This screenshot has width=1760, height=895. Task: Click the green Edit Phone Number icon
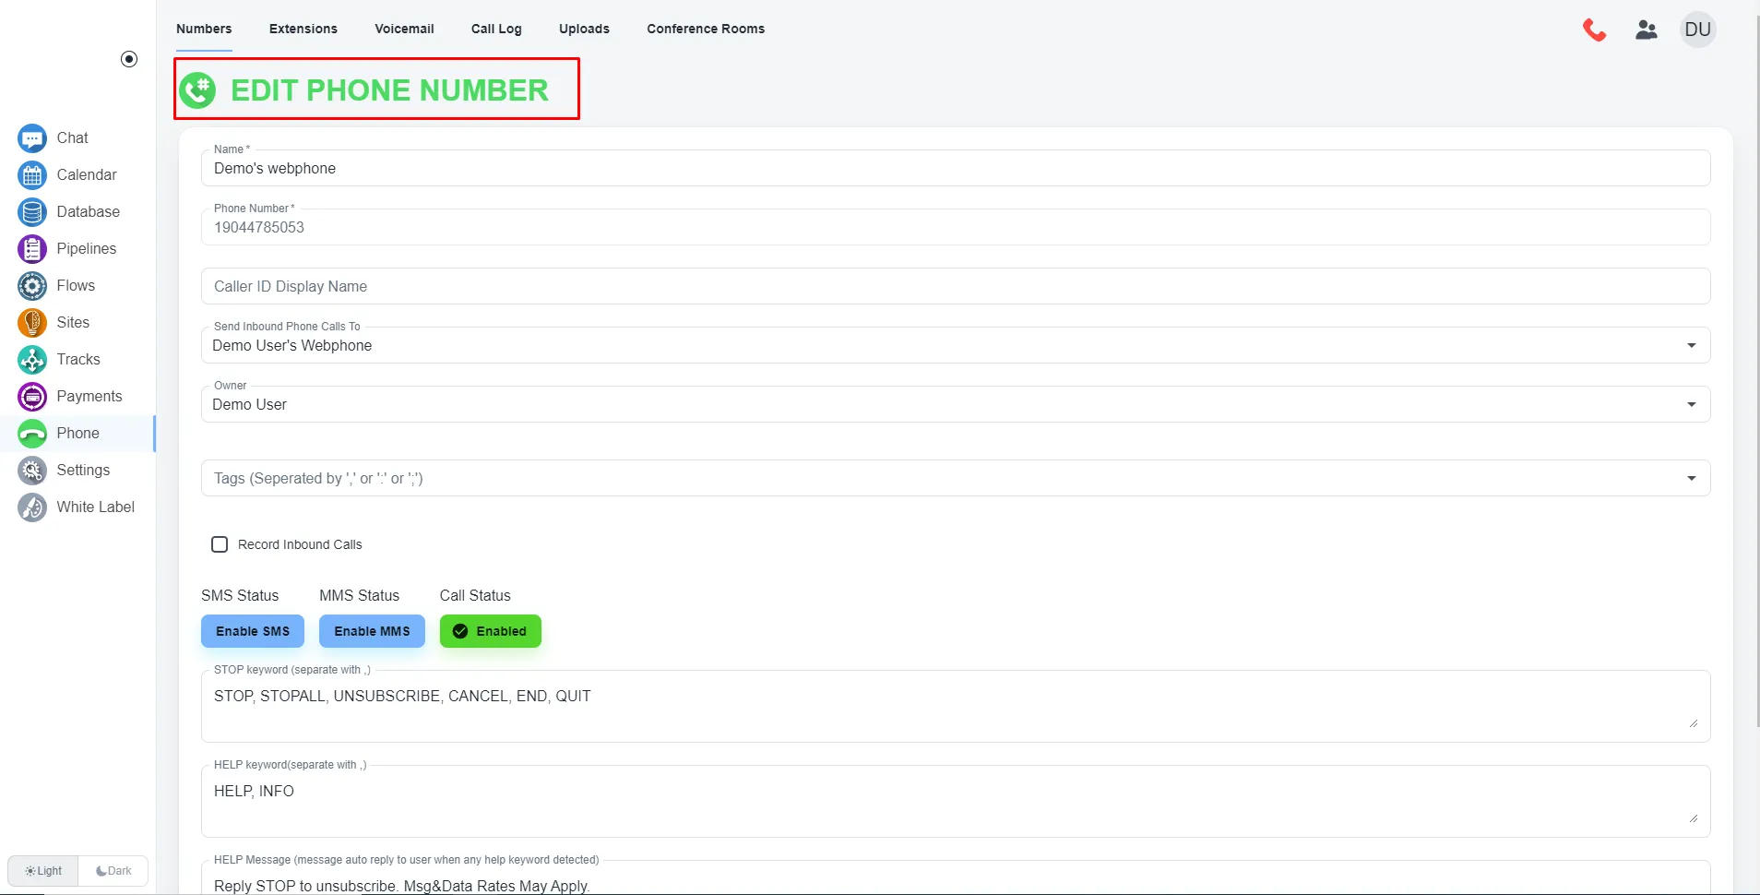click(197, 90)
